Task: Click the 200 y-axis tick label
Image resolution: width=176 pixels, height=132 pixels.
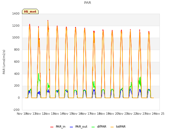Action: tap(17, 86)
